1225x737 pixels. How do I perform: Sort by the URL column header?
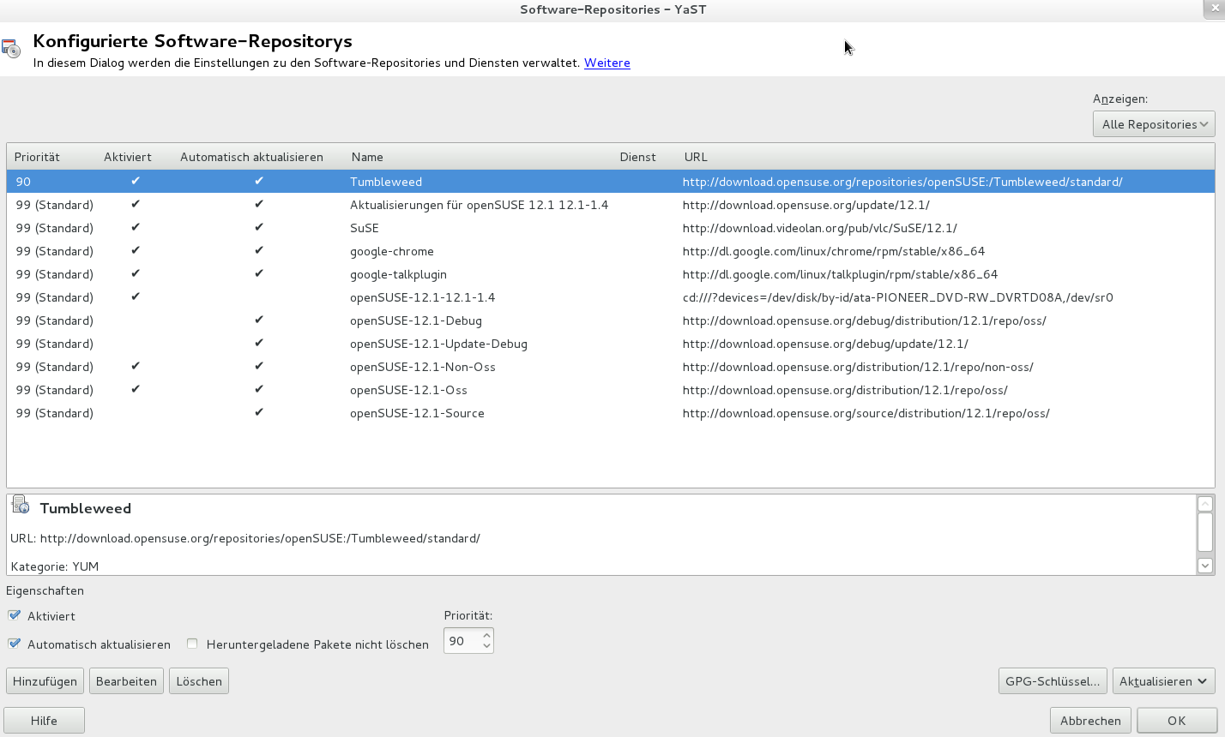click(696, 157)
